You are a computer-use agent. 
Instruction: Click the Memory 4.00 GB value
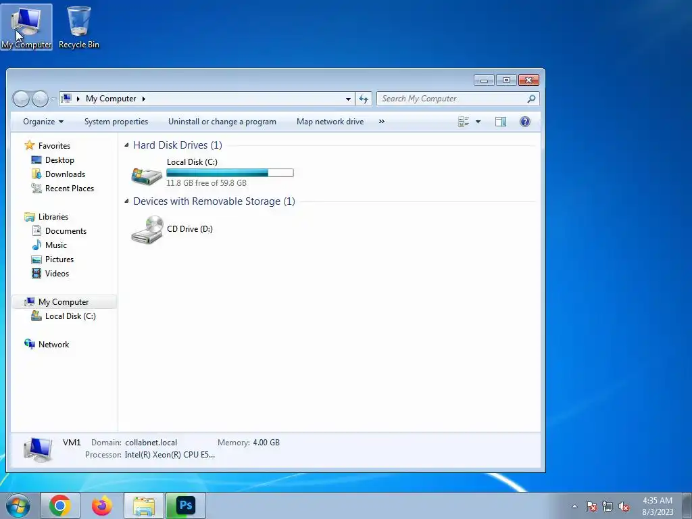pos(266,442)
